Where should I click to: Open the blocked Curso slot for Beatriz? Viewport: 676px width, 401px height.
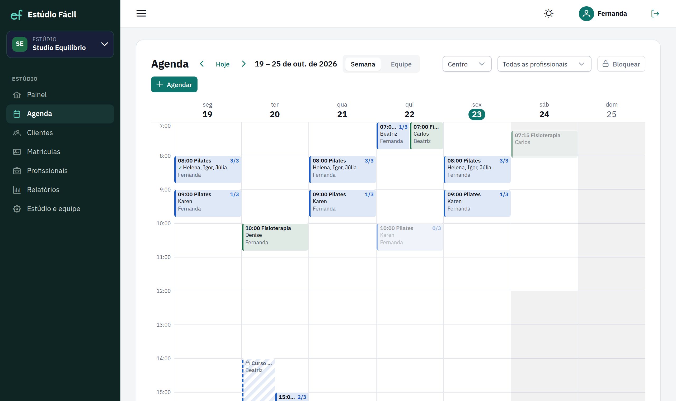[259, 380]
